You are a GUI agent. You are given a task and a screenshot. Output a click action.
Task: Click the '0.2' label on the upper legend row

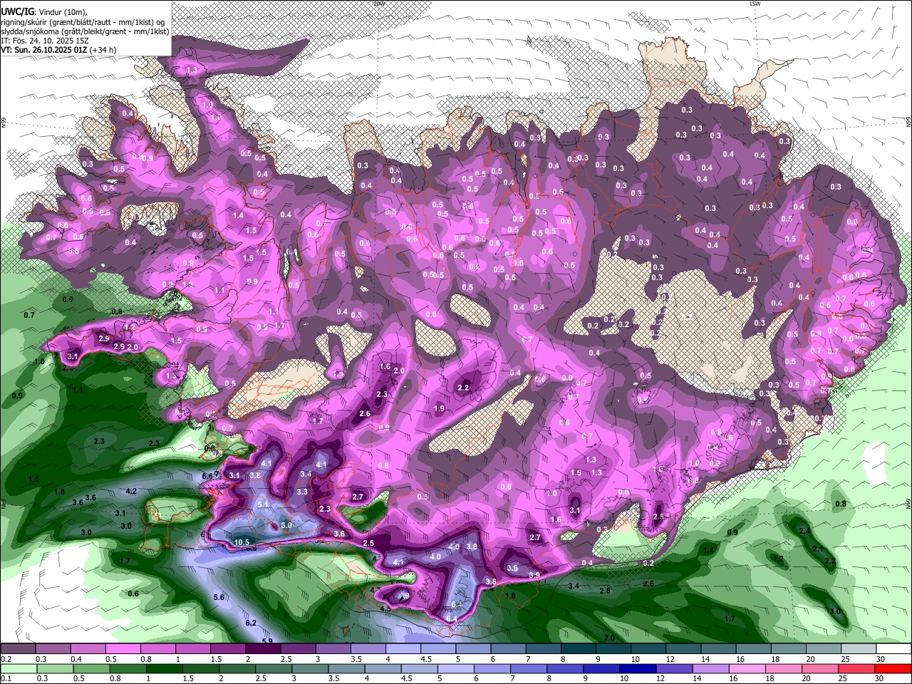6,659
